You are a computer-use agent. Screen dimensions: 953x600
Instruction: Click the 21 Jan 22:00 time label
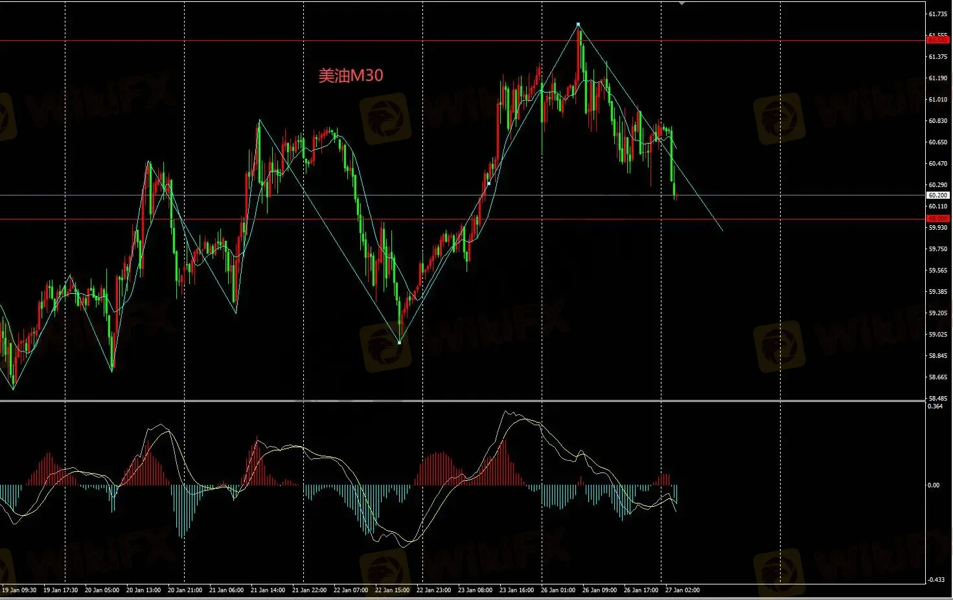310,590
